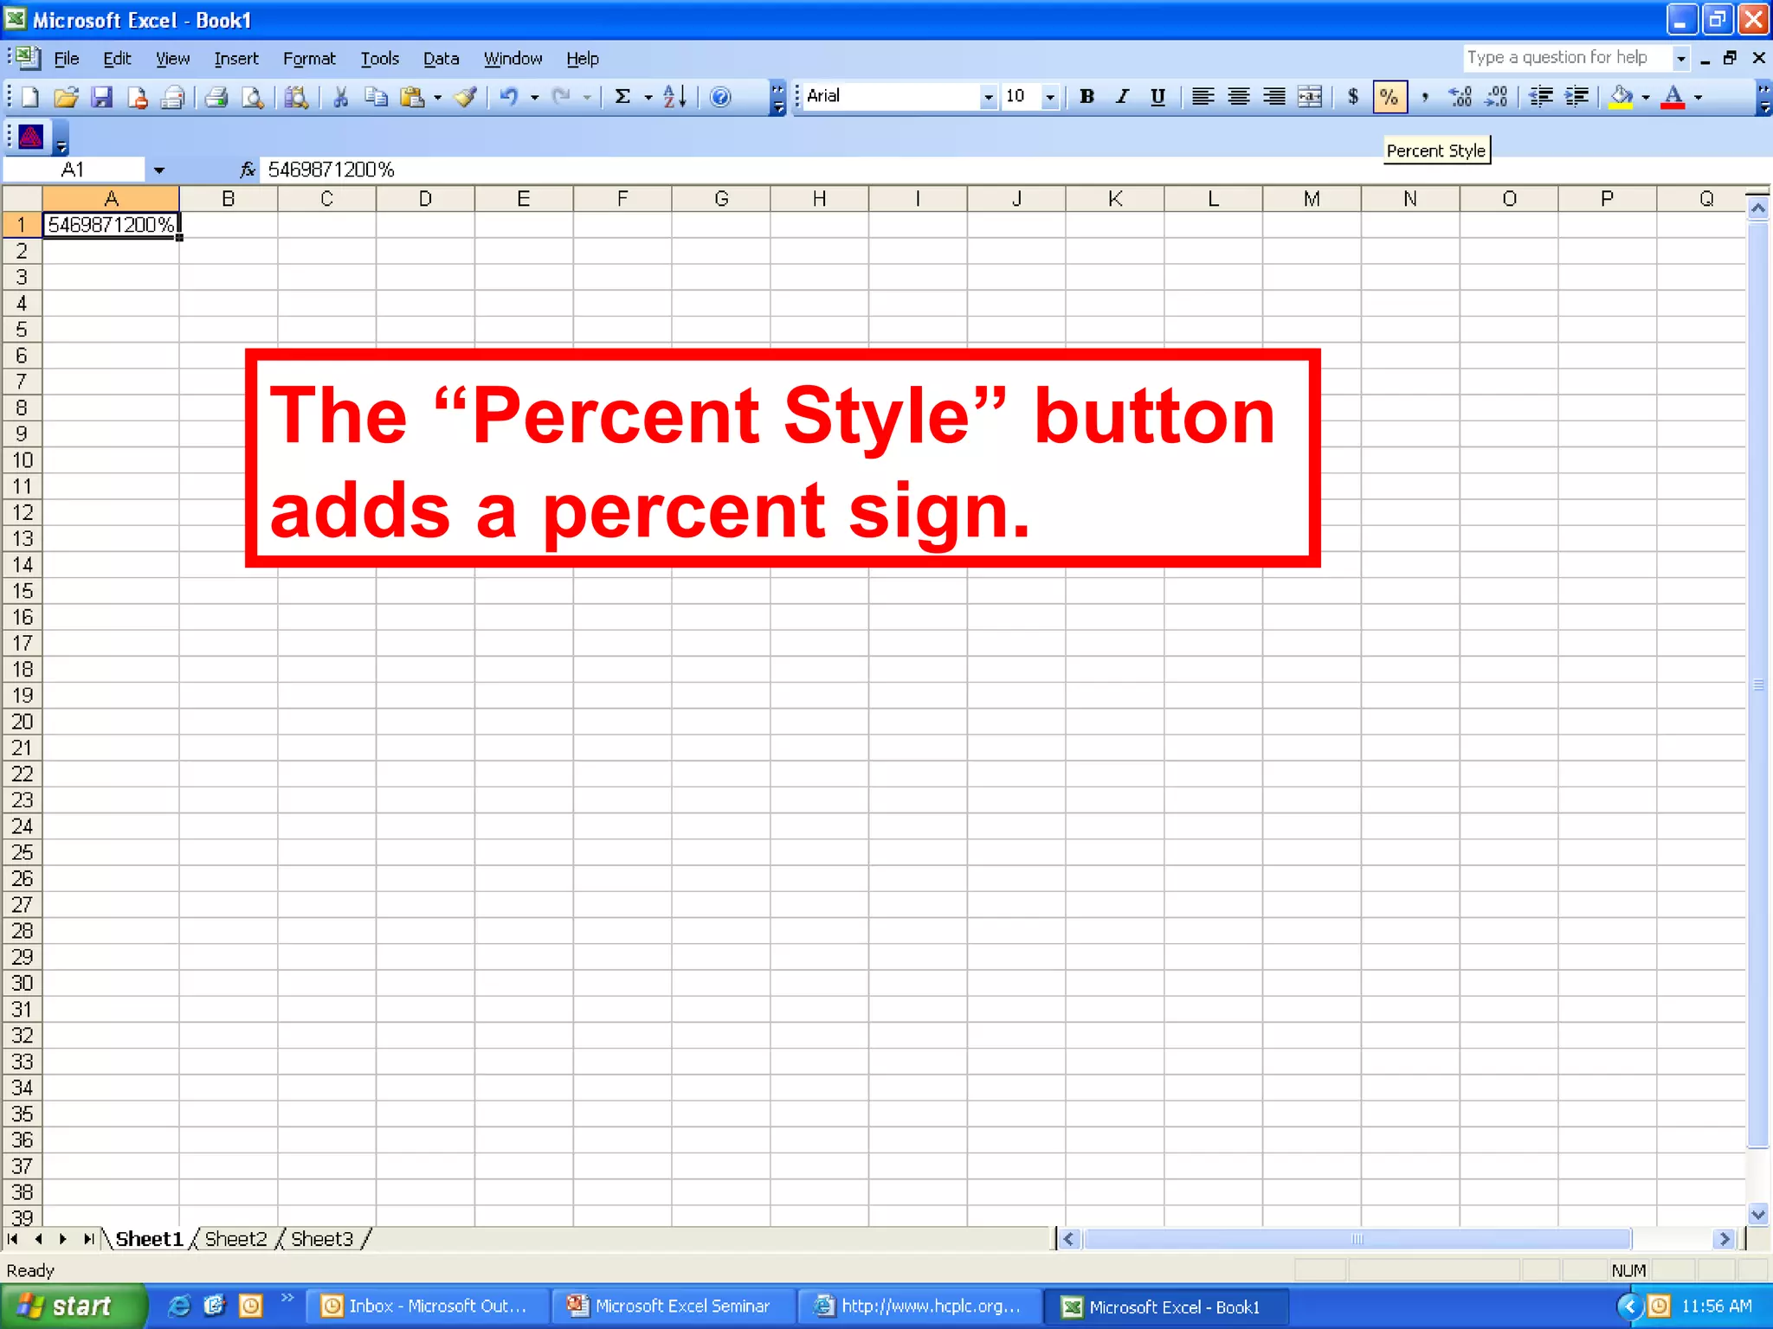Expand the Name Box dropdown arrow
The width and height of the screenshot is (1773, 1329).
158,170
